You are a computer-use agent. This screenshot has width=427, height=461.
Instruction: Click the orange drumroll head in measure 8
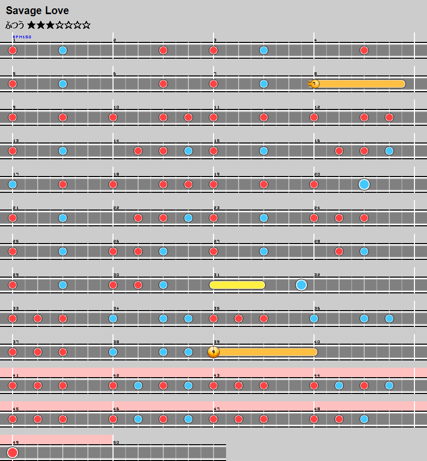click(x=314, y=84)
